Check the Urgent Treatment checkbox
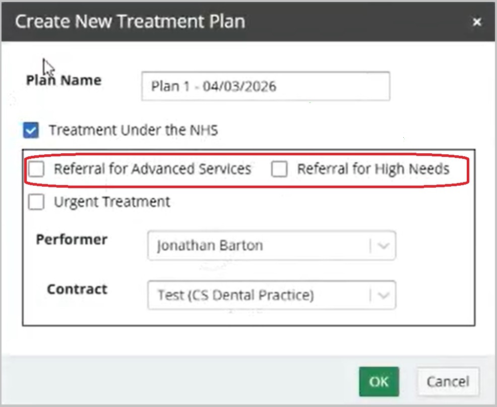Screen dimensions: 497x407 tap(36, 202)
